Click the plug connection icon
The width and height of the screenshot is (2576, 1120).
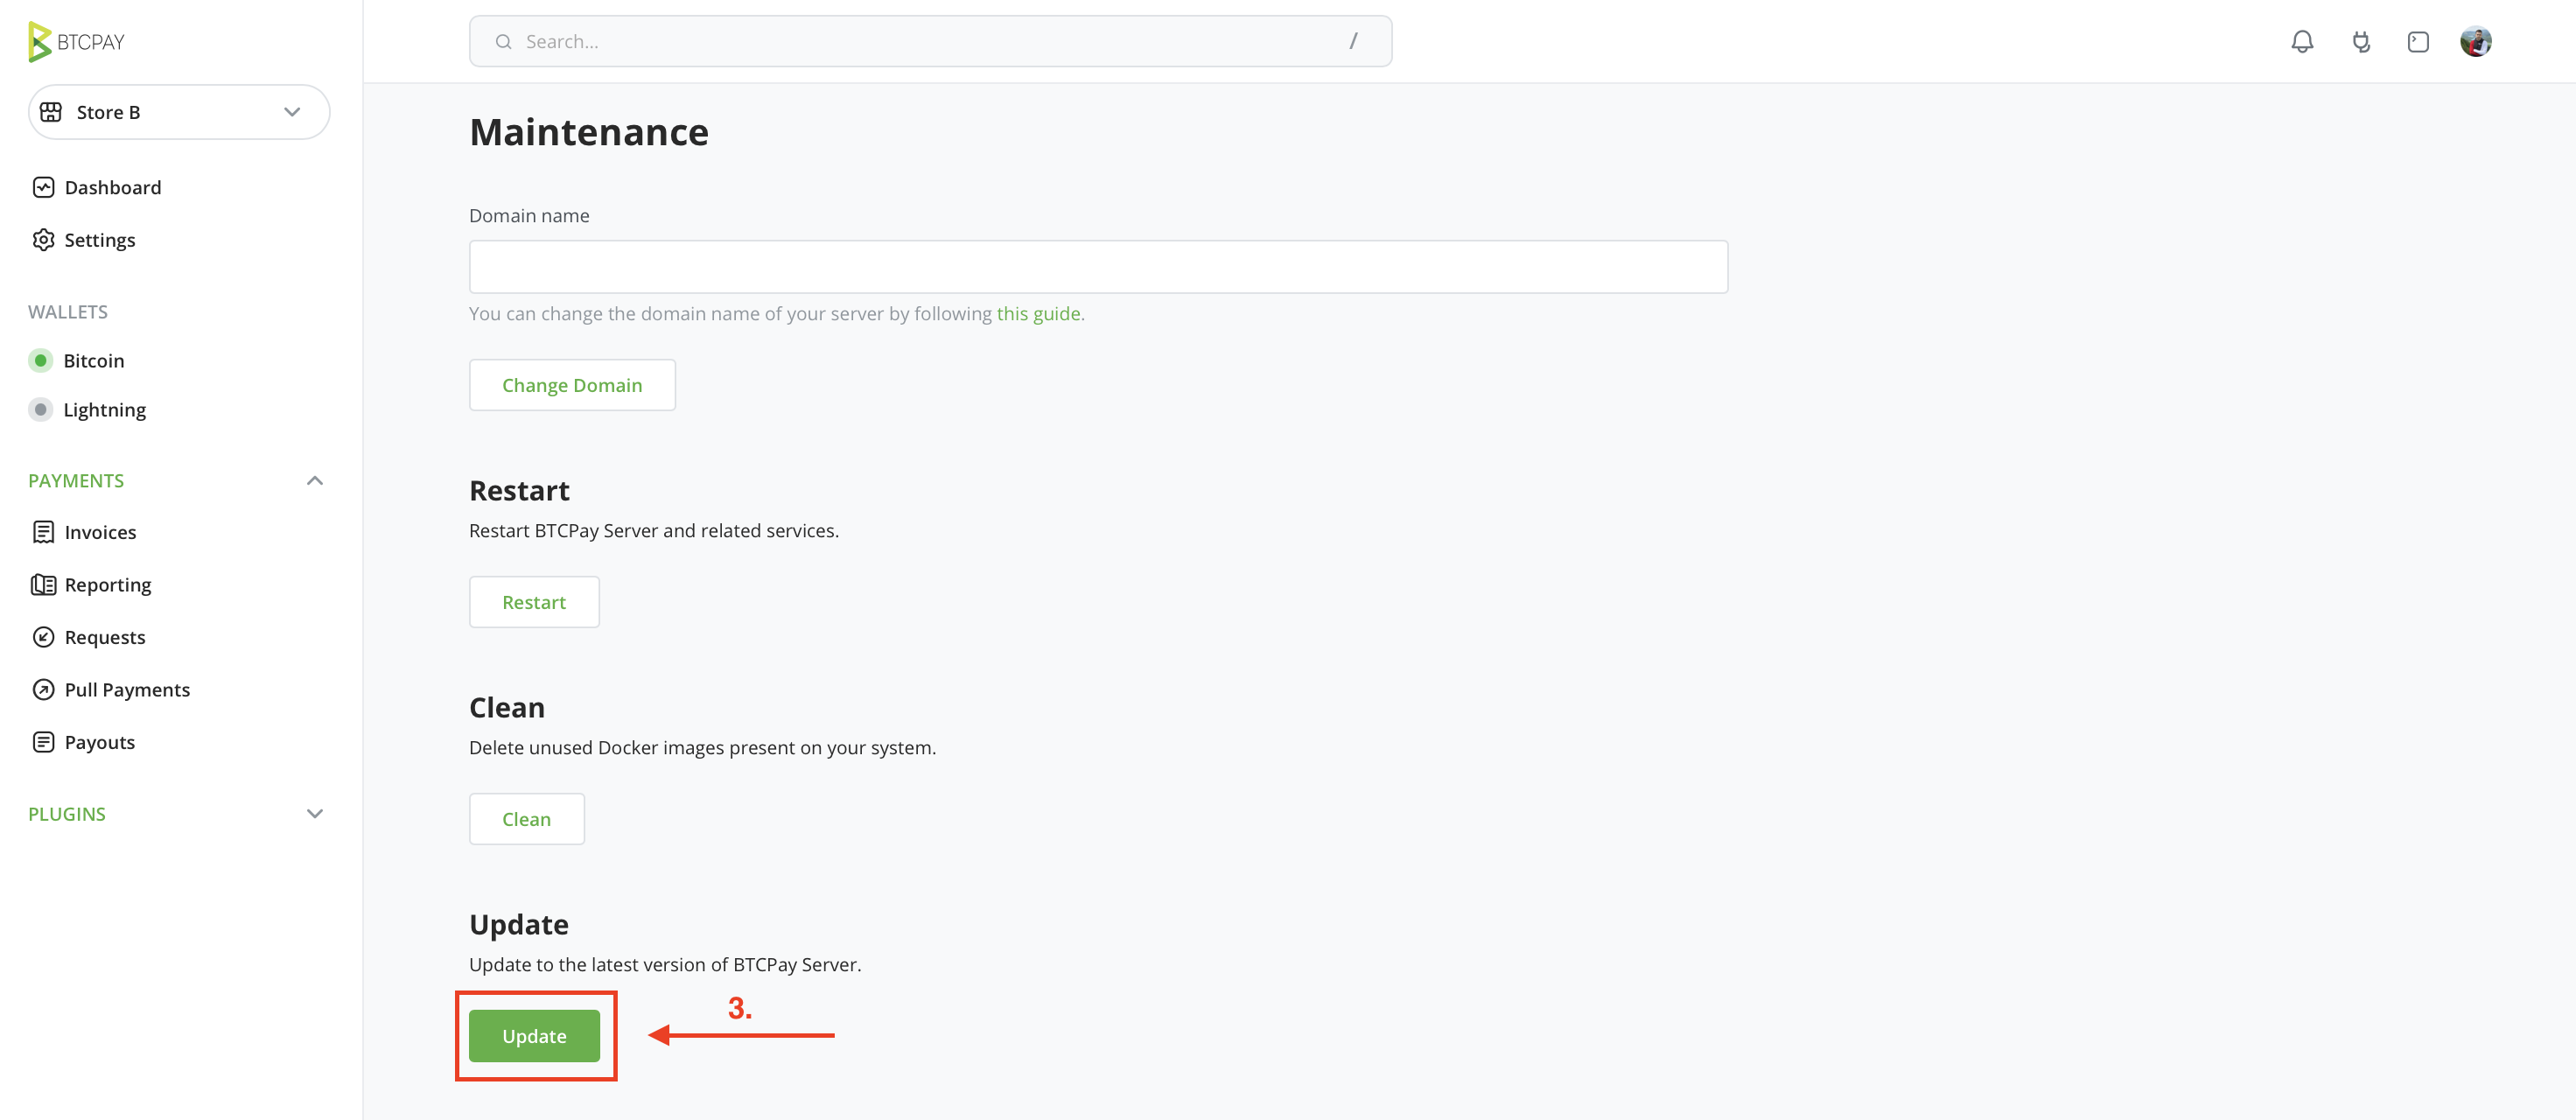point(2361,41)
